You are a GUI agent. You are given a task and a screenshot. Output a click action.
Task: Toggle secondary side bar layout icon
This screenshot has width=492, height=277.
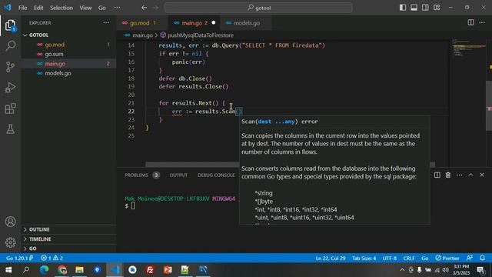425,8
